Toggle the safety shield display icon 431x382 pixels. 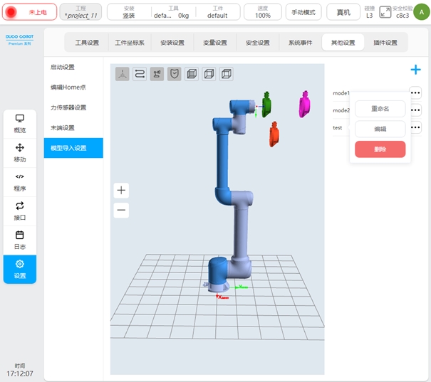(x=174, y=74)
